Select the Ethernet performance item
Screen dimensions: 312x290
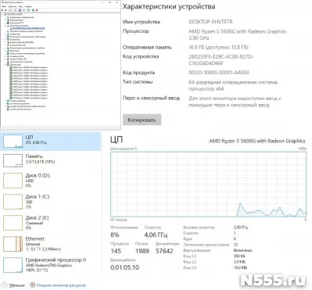pyautogui.click(x=50, y=244)
